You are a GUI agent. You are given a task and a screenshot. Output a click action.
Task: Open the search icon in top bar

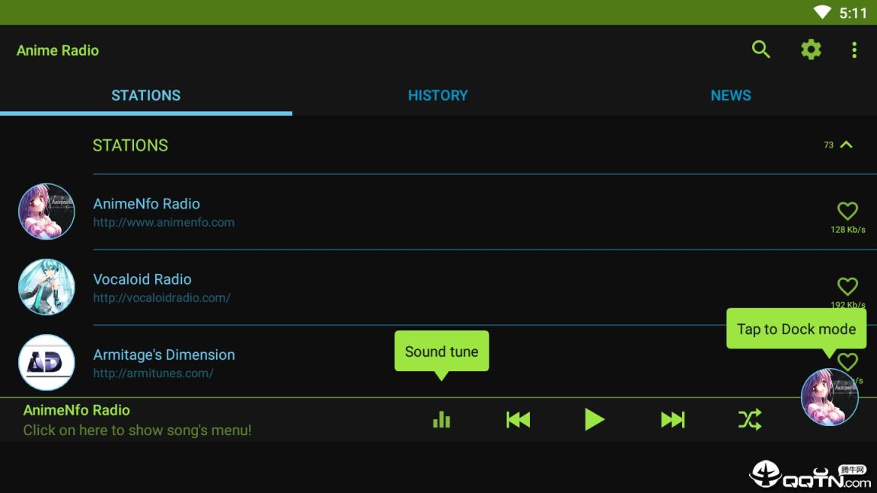pyautogui.click(x=761, y=50)
